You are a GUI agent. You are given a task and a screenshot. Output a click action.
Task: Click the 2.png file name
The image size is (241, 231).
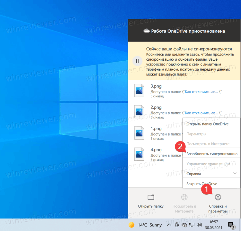tap(156, 107)
